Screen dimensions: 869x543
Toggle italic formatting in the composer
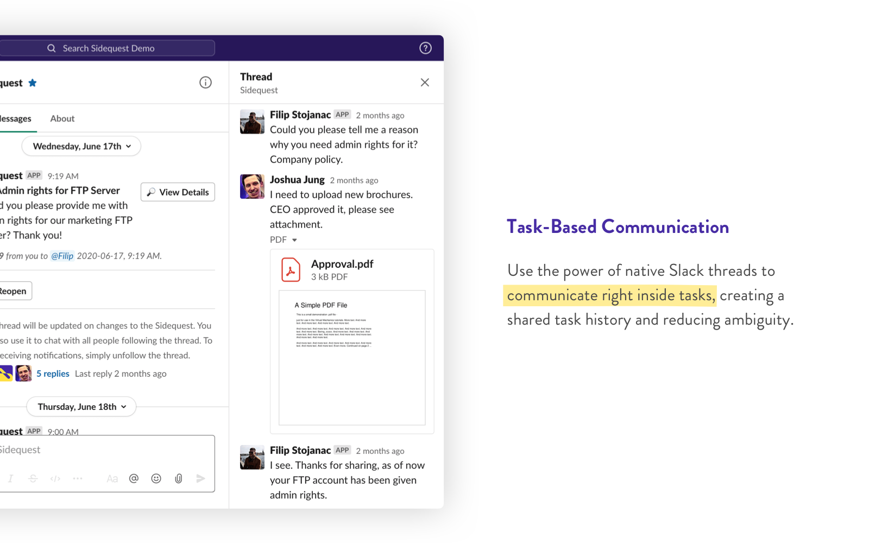tap(10, 478)
